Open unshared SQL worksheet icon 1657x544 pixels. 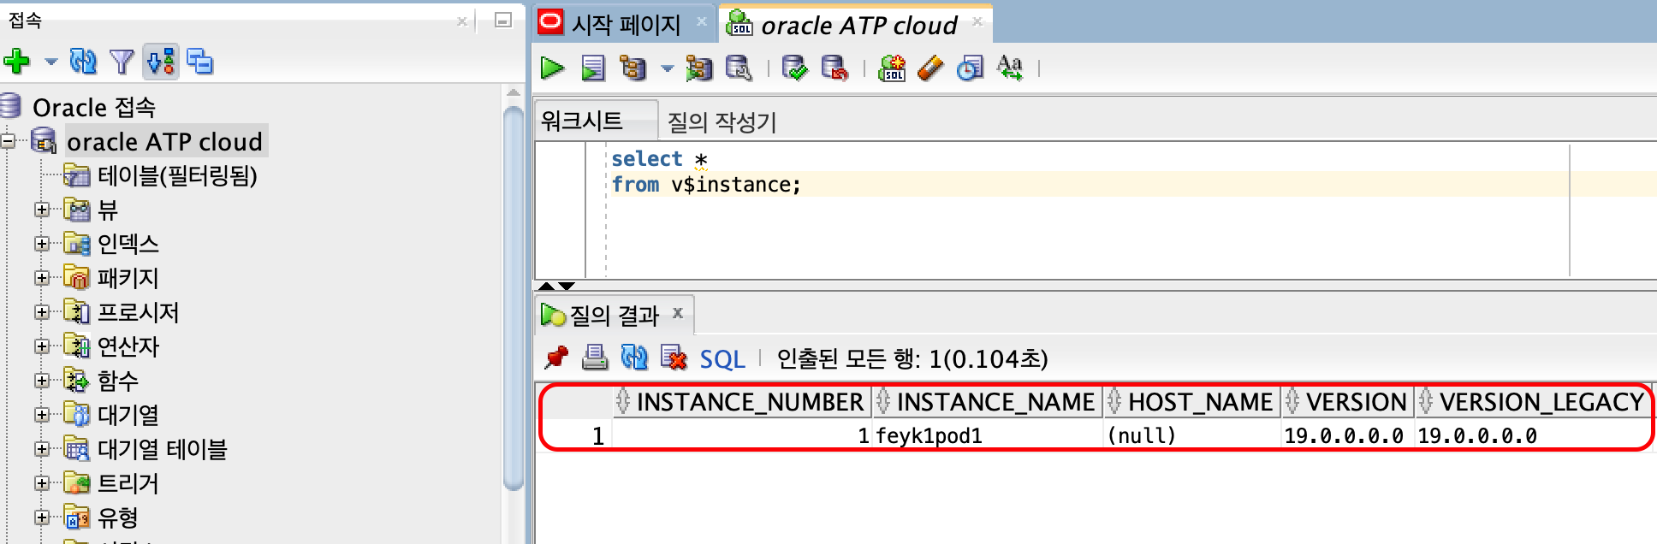892,68
